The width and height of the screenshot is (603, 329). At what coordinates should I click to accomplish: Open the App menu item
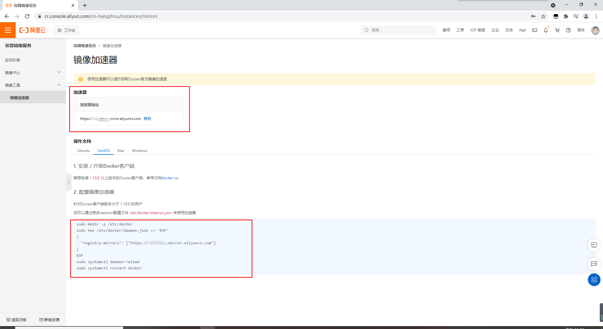click(x=522, y=30)
